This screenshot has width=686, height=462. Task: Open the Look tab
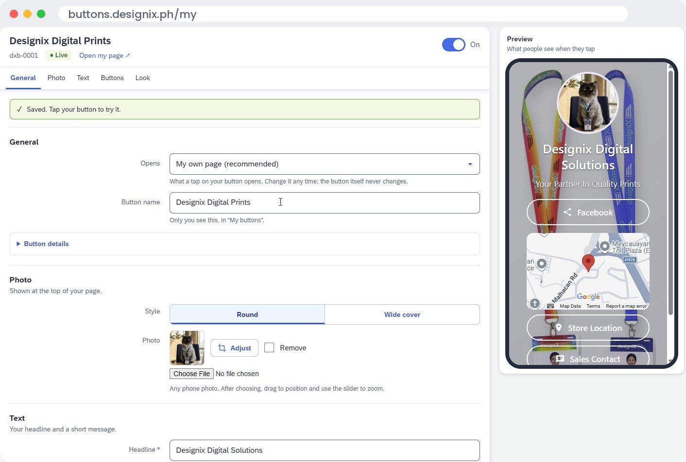[143, 78]
